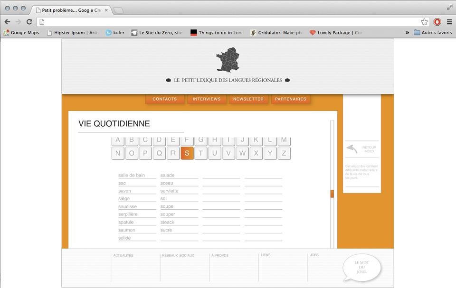456x288 pixels.
Task: Reload the page with the refresh icon
Action: tap(29, 22)
